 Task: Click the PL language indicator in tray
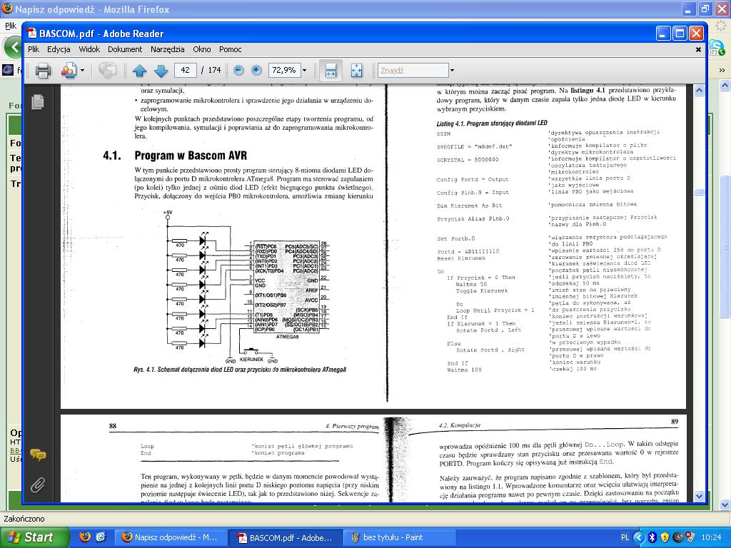click(x=625, y=537)
